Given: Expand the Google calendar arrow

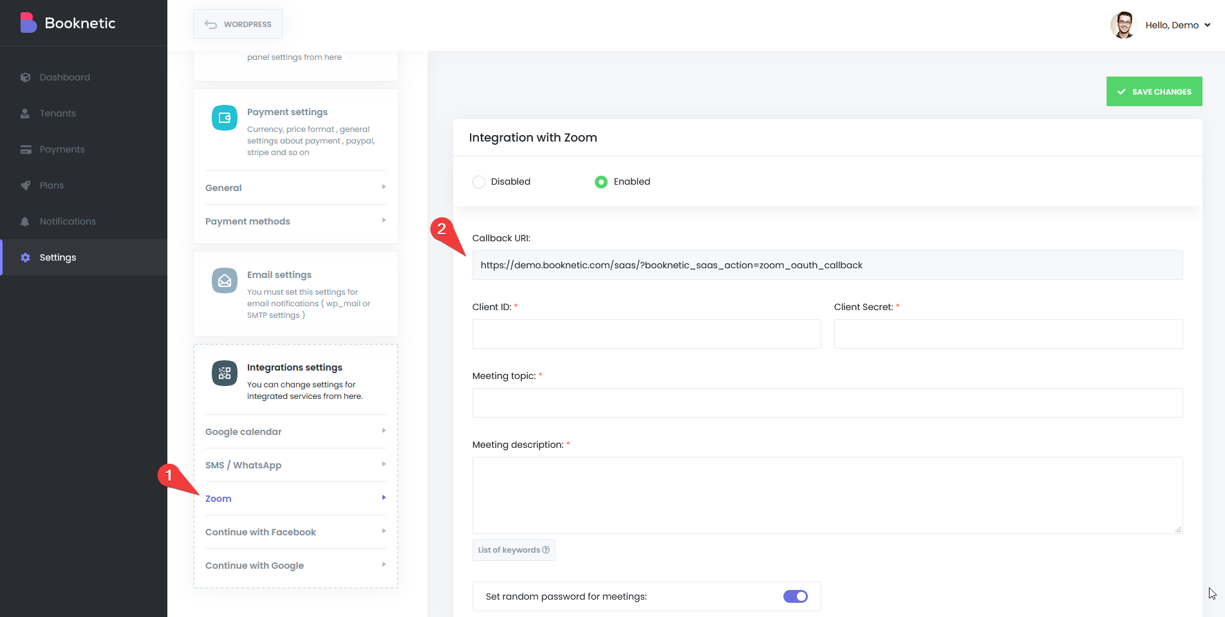Looking at the screenshot, I should 384,431.
